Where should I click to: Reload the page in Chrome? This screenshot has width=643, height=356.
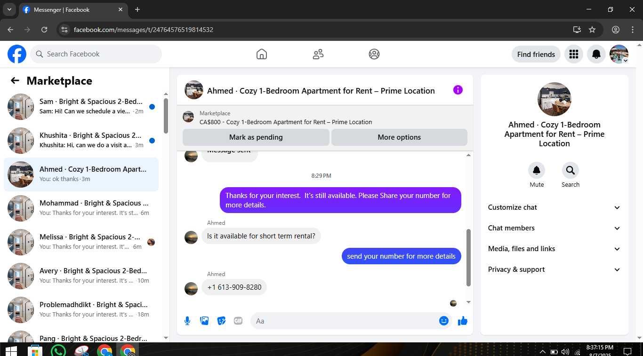pos(44,30)
